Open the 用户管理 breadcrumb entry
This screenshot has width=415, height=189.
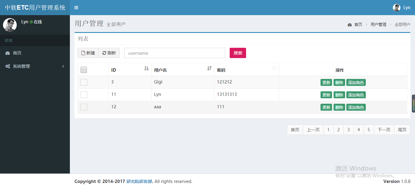378,24
